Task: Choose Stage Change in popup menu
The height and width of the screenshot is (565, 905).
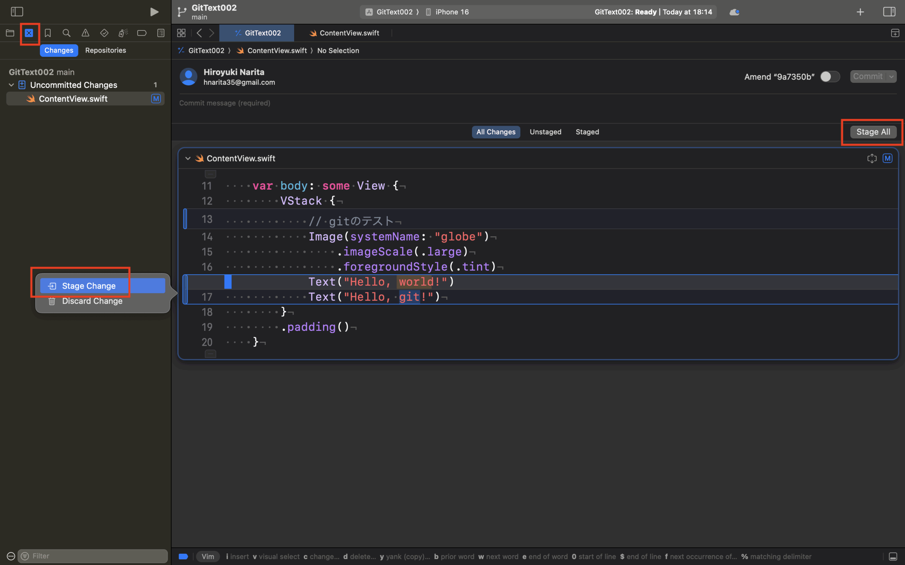Action: point(103,286)
